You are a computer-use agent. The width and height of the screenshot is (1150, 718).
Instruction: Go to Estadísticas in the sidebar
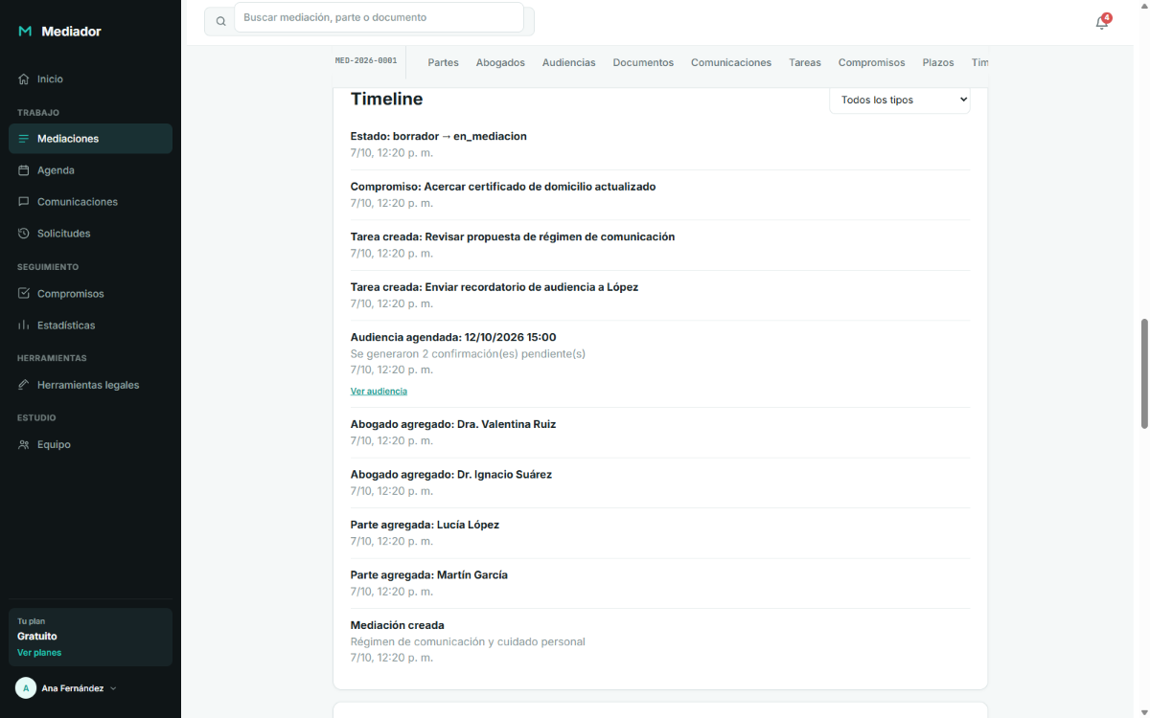pyautogui.click(x=90, y=325)
